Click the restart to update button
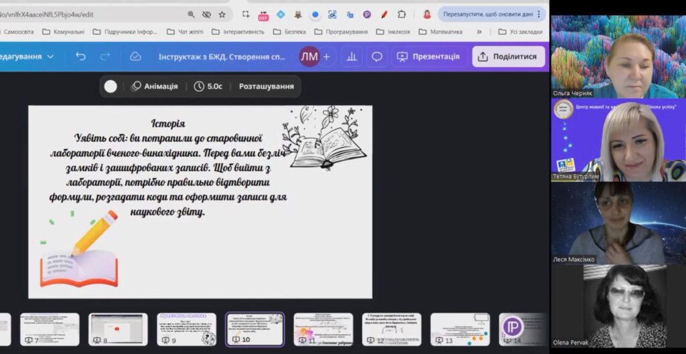This screenshot has height=354, width=686. pos(492,15)
